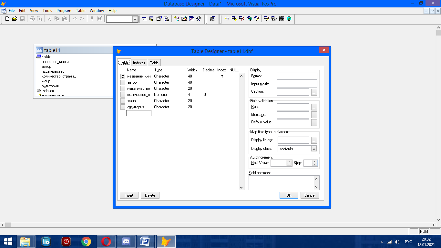
Task: Open the Data Session window icon
Action: (x=151, y=19)
